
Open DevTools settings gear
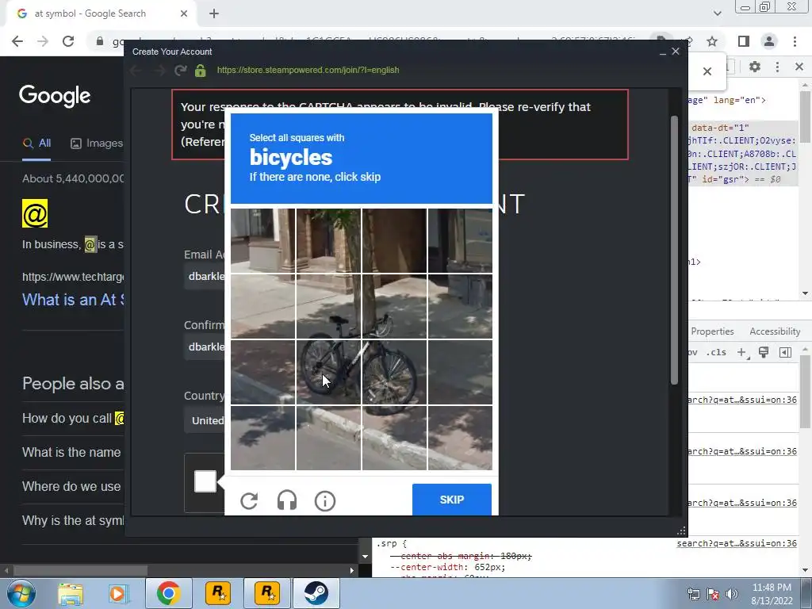tap(755, 67)
